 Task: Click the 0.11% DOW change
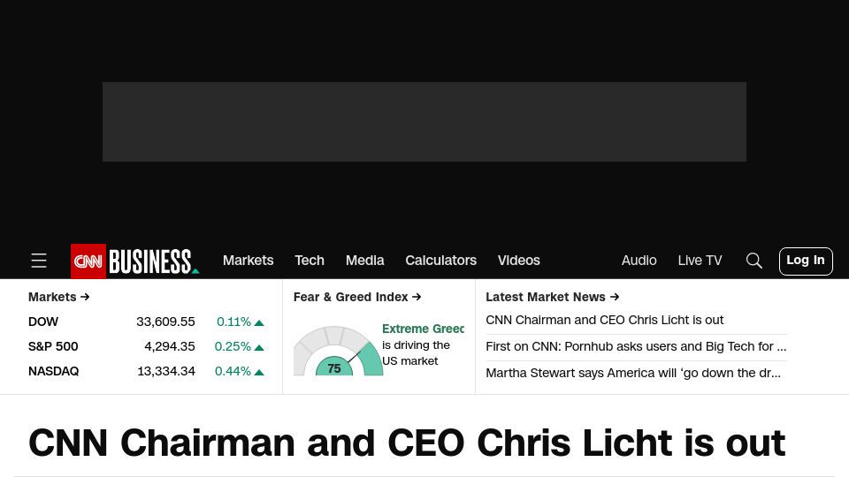click(x=233, y=322)
